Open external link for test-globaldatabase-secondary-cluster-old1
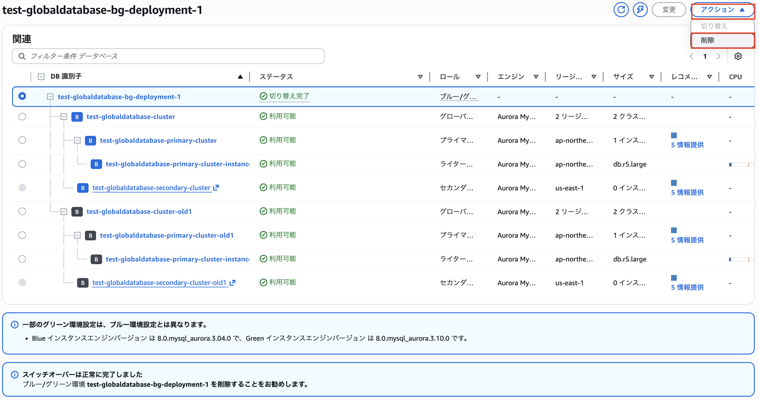 pos(233,283)
